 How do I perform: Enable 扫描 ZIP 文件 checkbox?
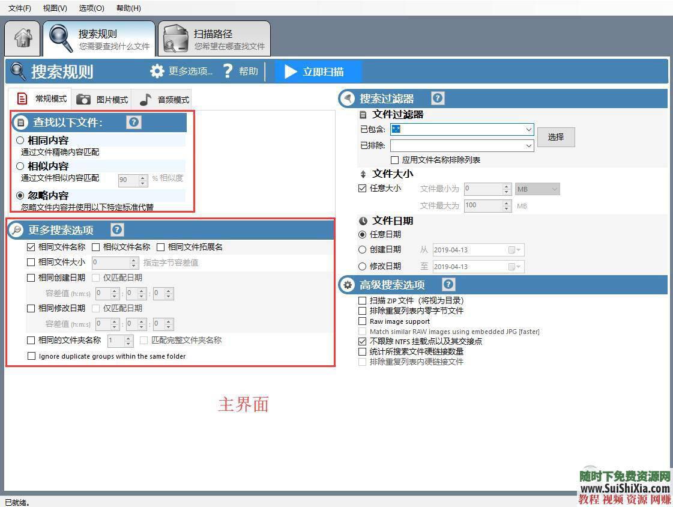click(x=362, y=300)
